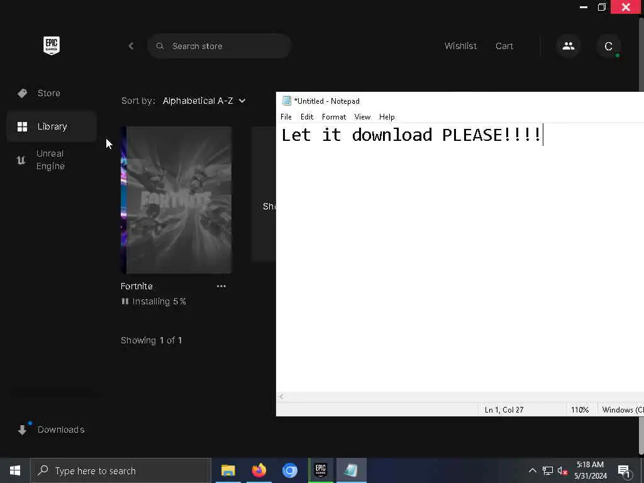The height and width of the screenshot is (483, 644).
Task: Go back with the left arrow
Action: (131, 46)
